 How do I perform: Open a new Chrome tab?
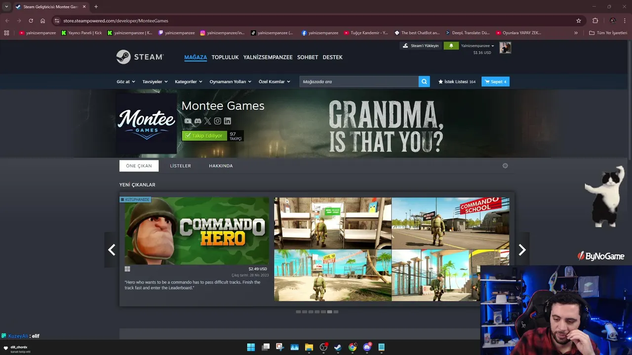point(96,7)
